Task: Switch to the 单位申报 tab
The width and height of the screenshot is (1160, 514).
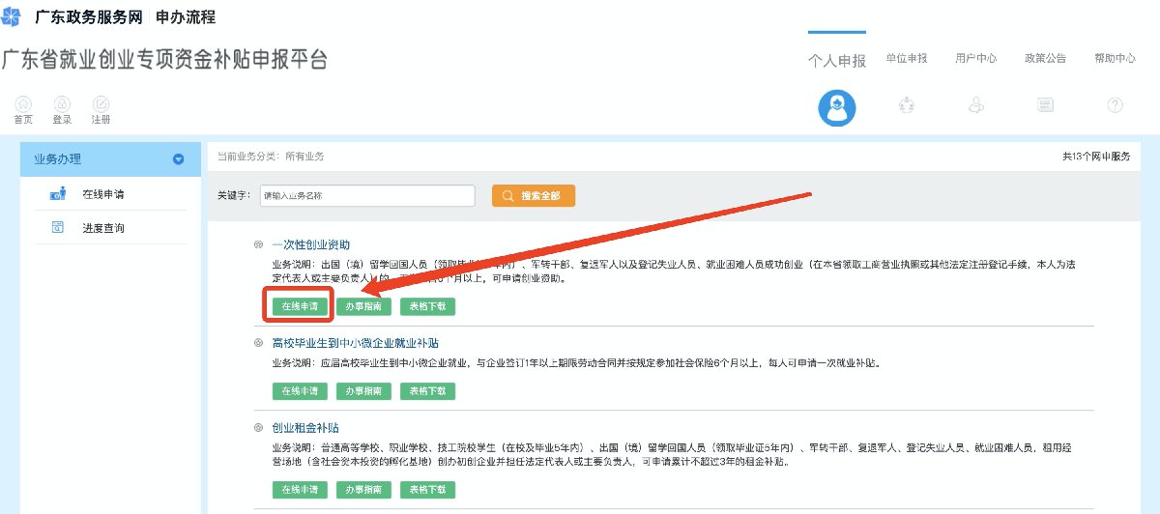Action: (907, 59)
